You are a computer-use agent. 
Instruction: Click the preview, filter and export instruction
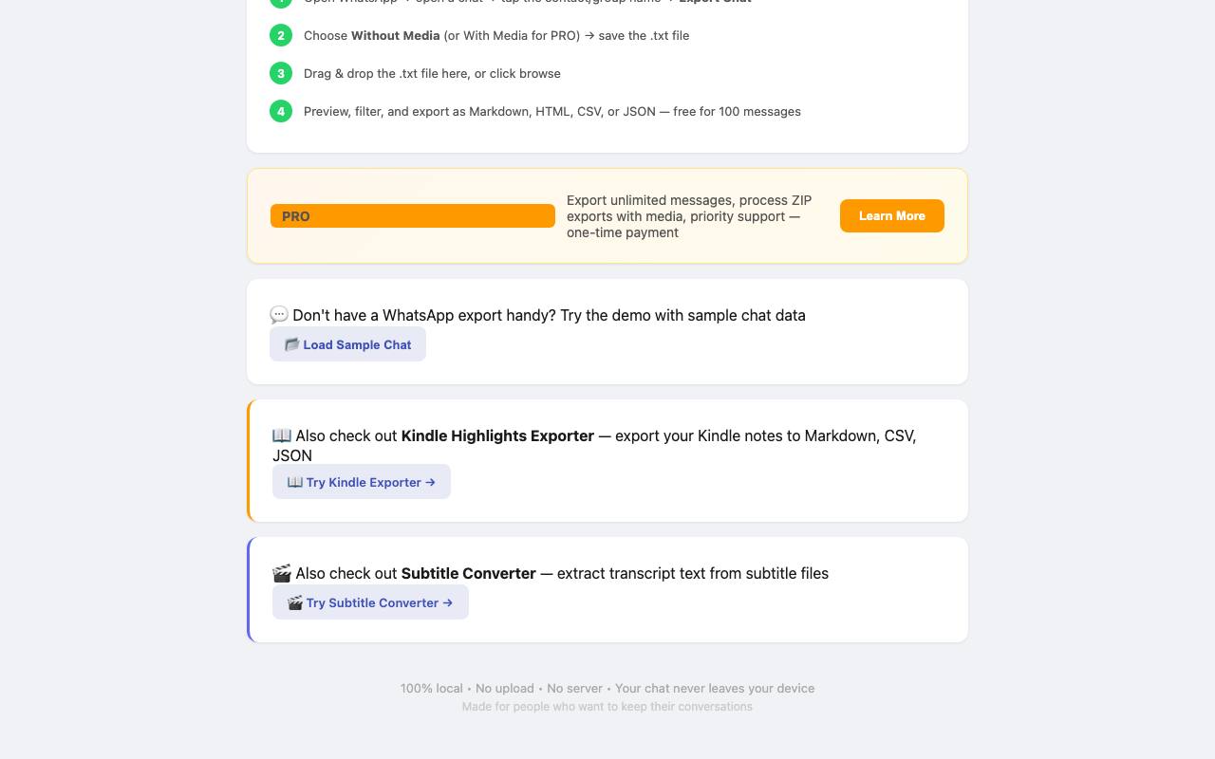click(x=552, y=111)
